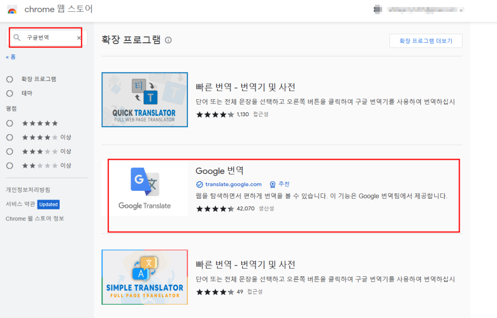
Task: Click the Google 번역 description text
Action: coord(322,196)
